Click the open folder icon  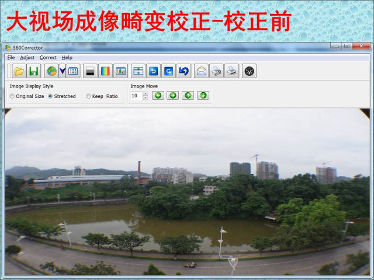click(x=19, y=71)
